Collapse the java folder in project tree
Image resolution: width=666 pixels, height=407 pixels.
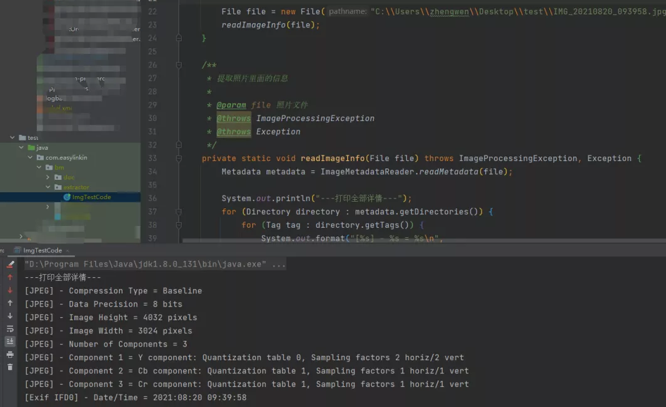coord(22,147)
